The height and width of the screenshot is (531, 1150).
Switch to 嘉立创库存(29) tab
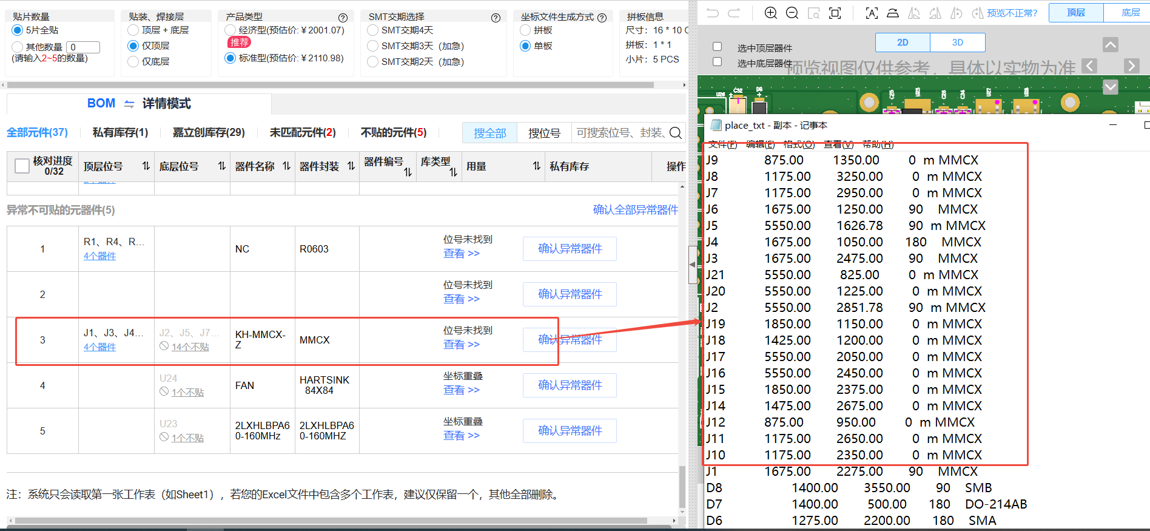coord(209,132)
